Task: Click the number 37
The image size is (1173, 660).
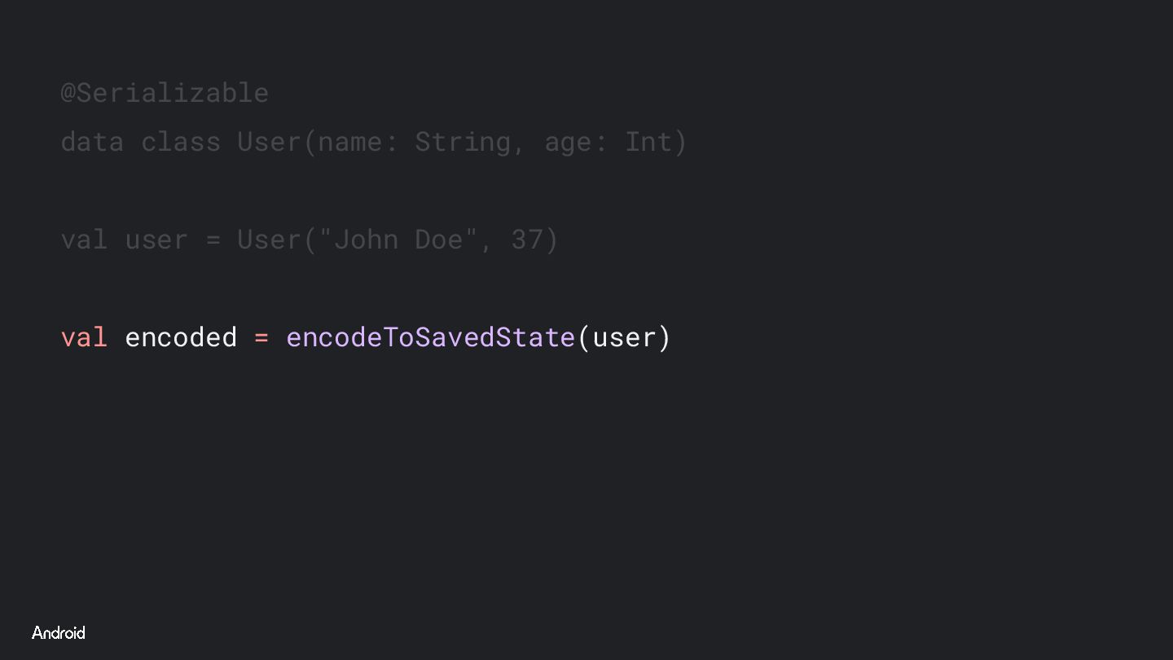Action: (526, 240)
